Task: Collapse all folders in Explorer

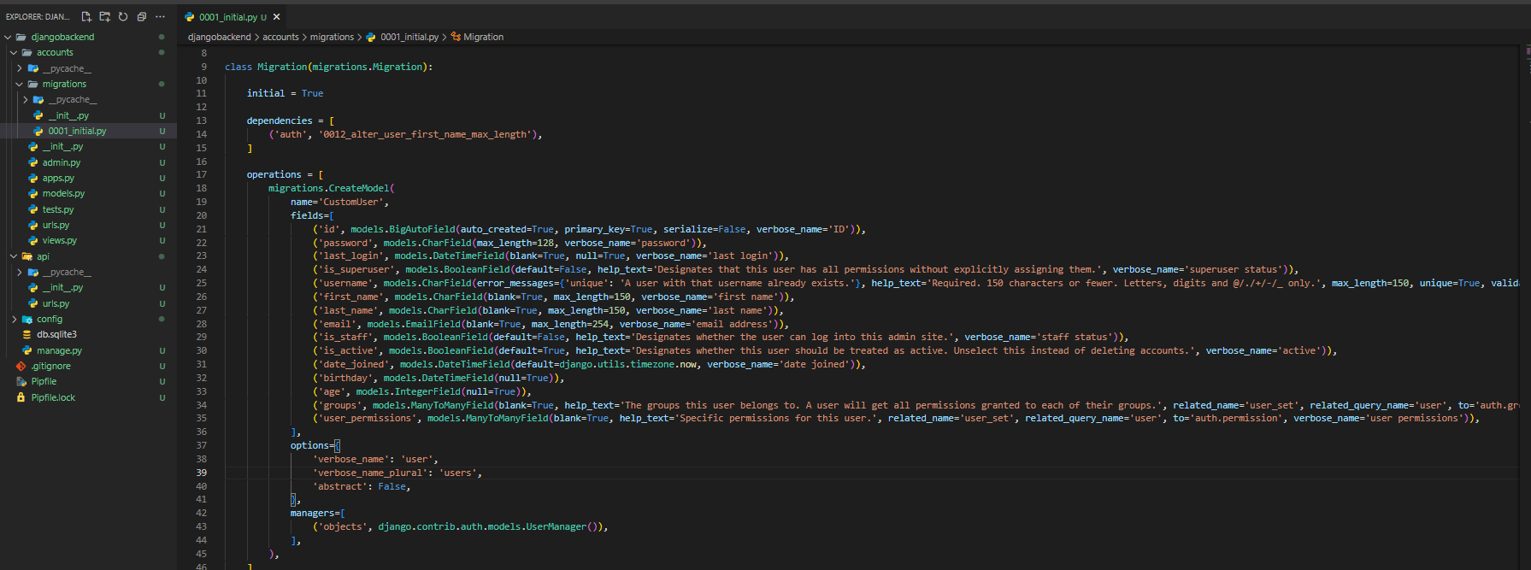Action: [142, 16]
